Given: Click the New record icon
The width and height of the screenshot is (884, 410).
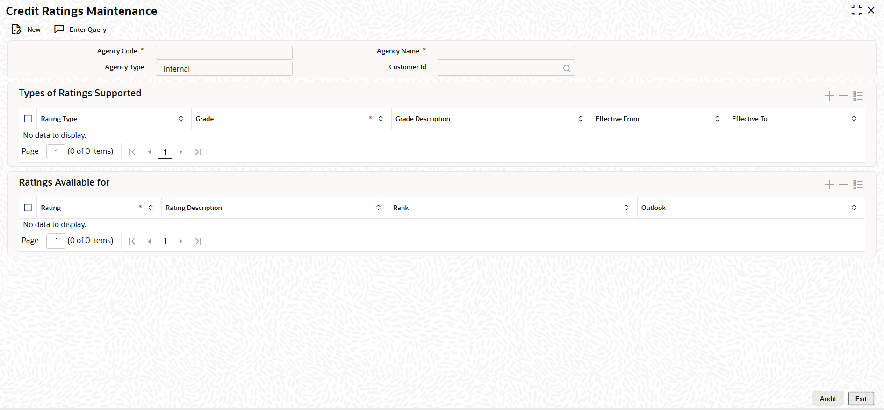Looking at the screenshot, I should coord(16,29).
